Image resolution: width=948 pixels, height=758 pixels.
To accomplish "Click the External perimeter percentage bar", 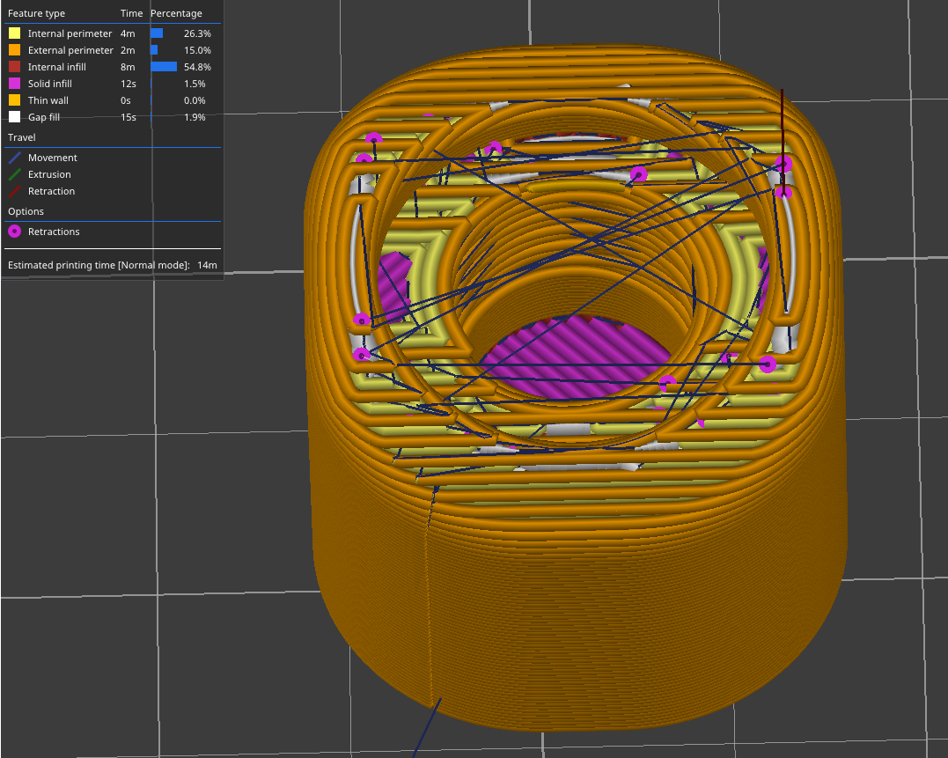I will (x=154, y=50).
